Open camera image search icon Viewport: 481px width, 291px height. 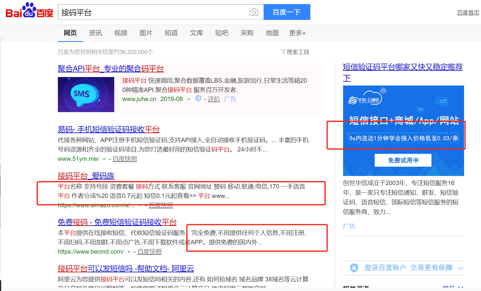coord(254,12)
